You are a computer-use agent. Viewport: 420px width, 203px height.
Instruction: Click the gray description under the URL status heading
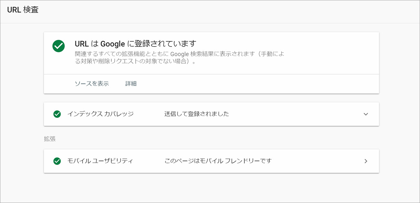tap(179, 57)
